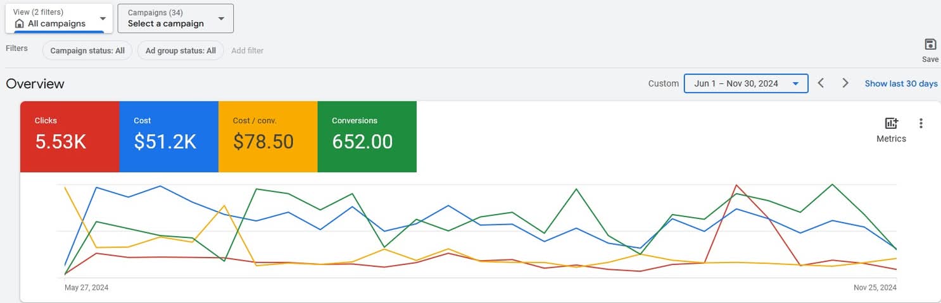Click the red line peak on chart
941x303 pixels.
click(736, 185)
